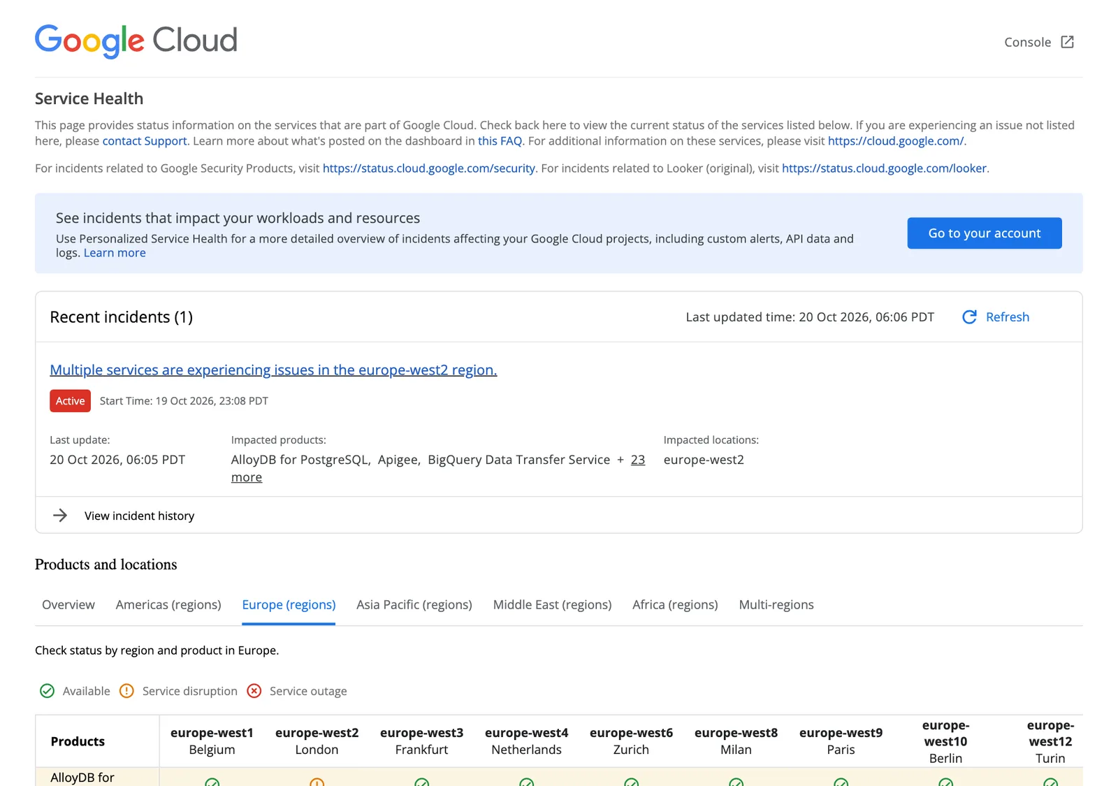
Task: Click the 'Last updated time' text
Action: [810, 317]
